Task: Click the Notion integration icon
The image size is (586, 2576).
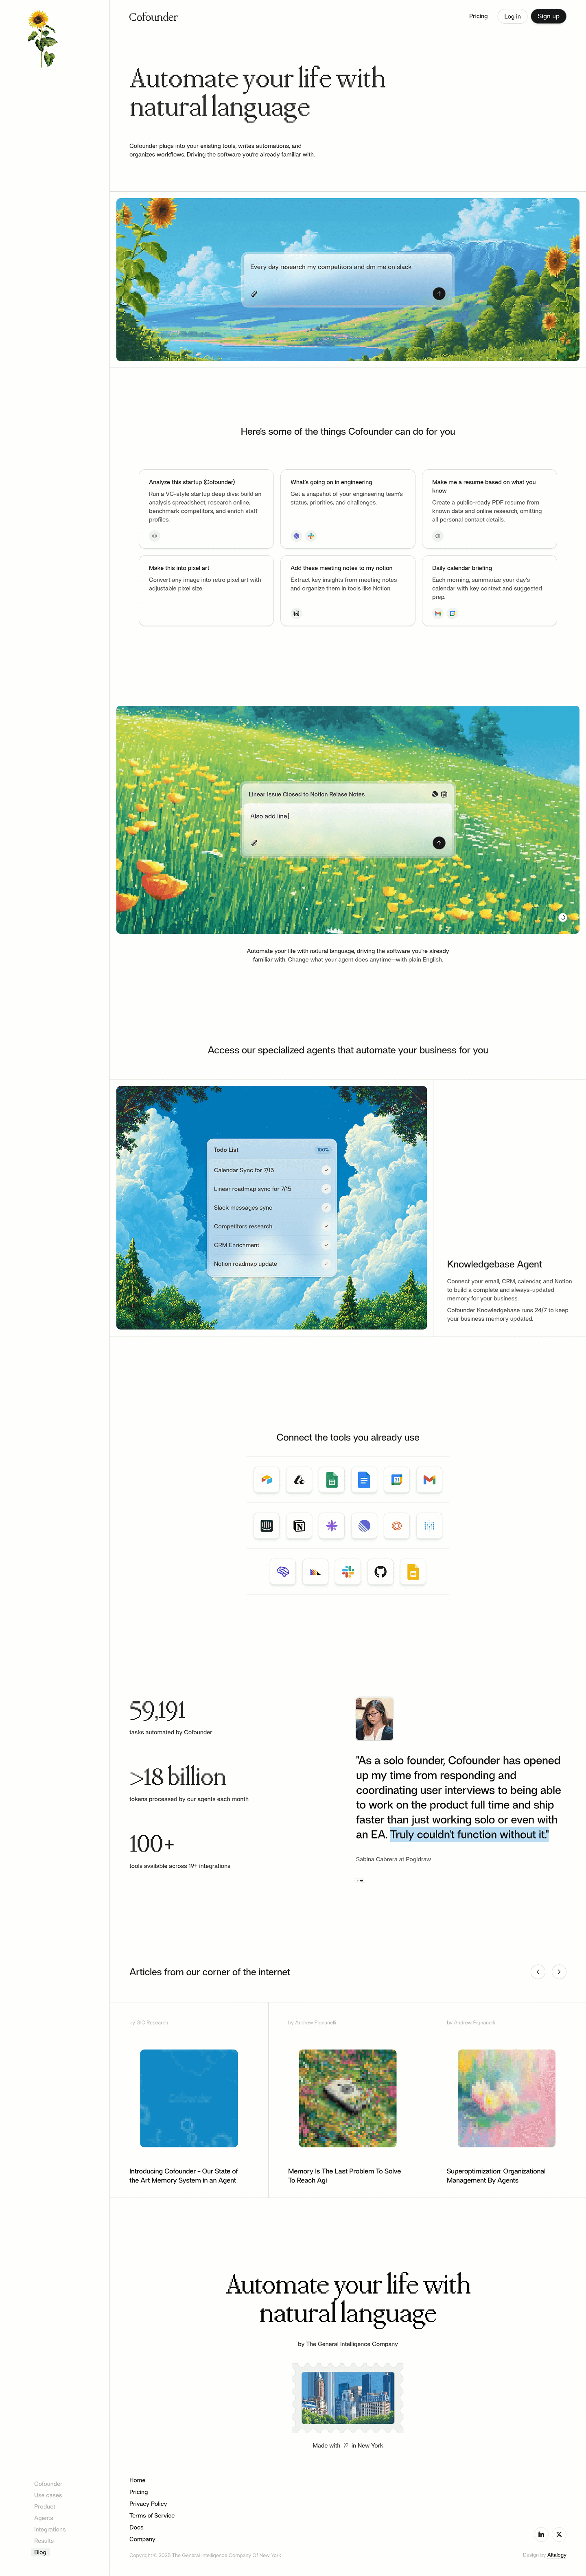Action: coord(299,1526)
